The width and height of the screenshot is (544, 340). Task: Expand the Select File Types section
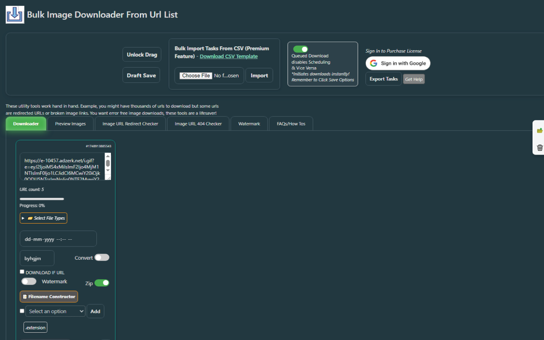click(43, 218)
